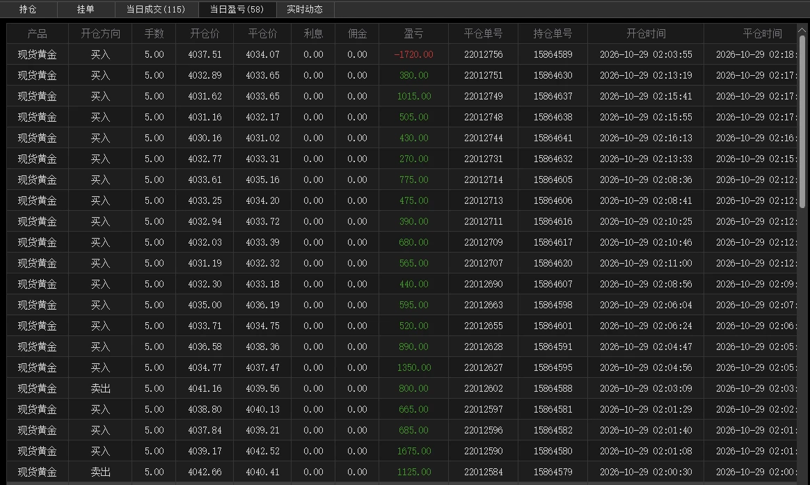This screenshot has height=485, width=810.
Task: Select the row with 平仓单号 22012602
Action: pyautogui.click(x=402, y=388)
